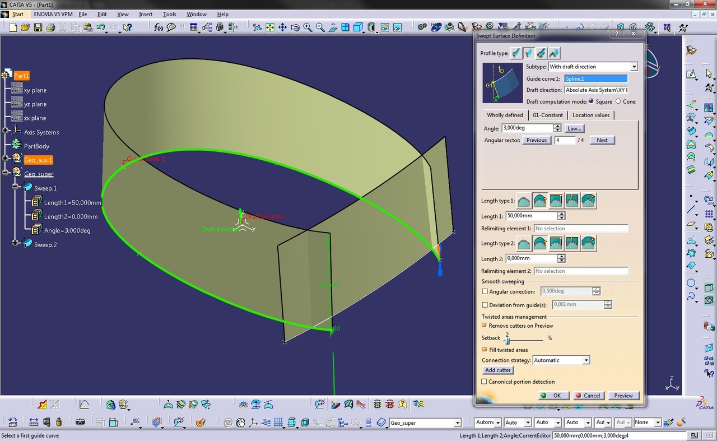Click the Guide curve 1 field
This screenshot has width=717, height=441.
point(596,79)
